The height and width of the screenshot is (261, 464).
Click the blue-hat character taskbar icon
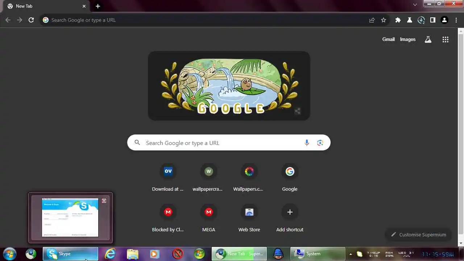tap(278, 254)
